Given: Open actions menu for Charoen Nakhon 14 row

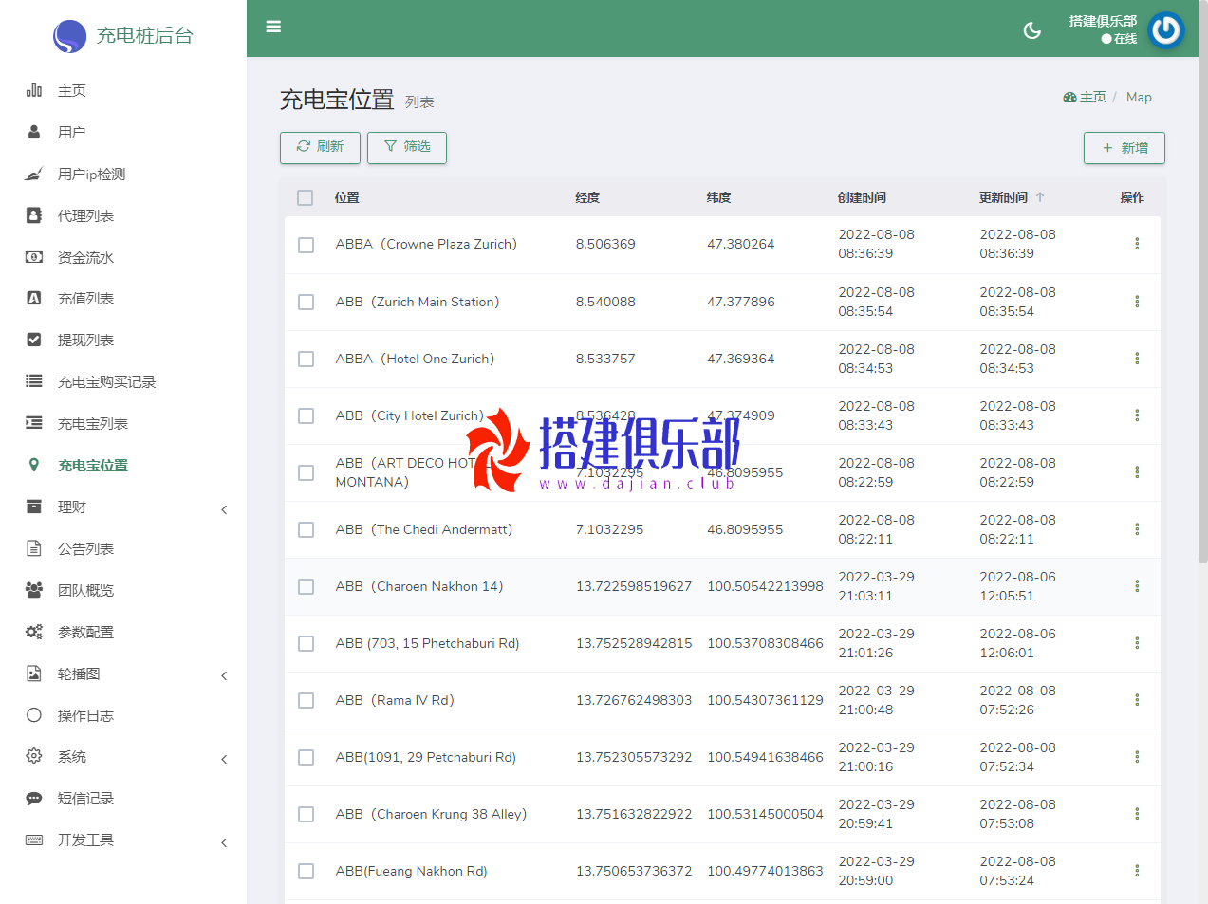Looking at the screenshot, I should (x=1137, y=586).
